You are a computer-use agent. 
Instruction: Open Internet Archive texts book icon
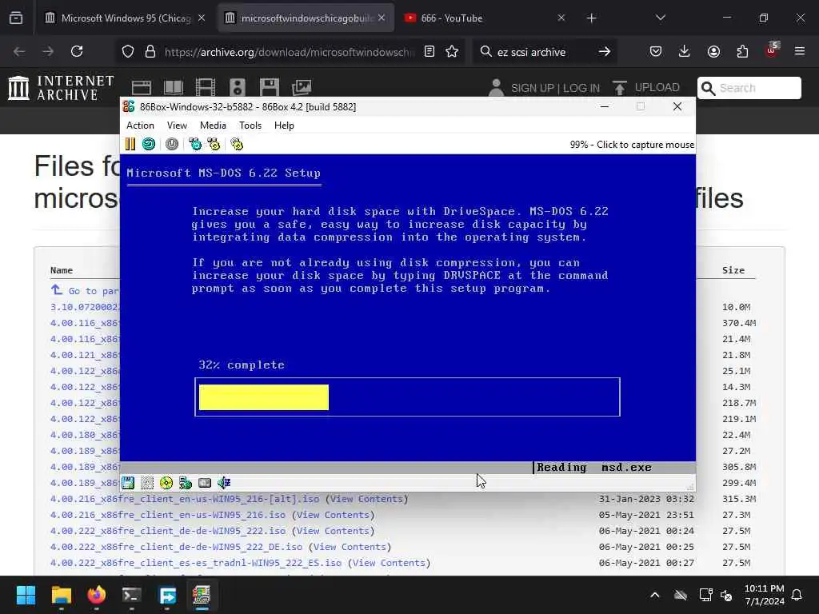tap(174, 87)
